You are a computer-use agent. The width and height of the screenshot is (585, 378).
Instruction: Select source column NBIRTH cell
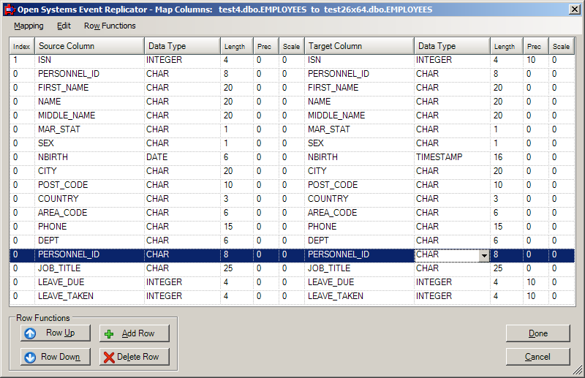tap(89, 157)
